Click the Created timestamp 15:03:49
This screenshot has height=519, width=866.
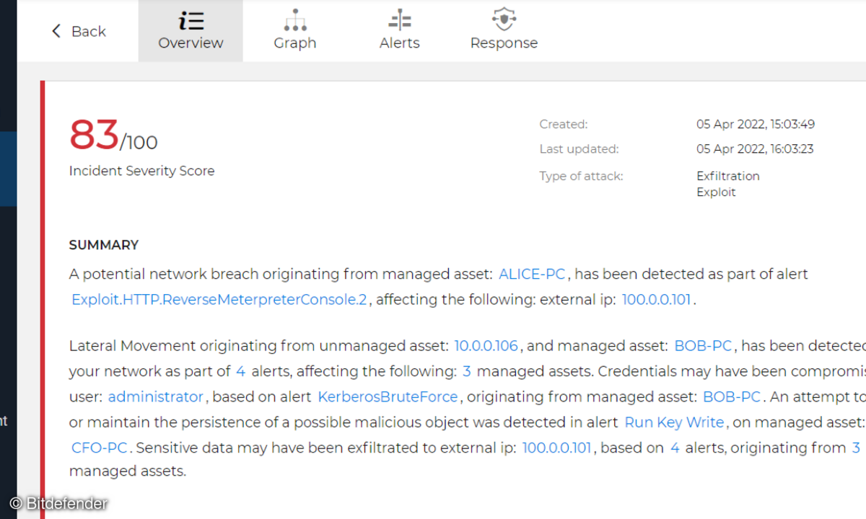click(x=756, y=124)
